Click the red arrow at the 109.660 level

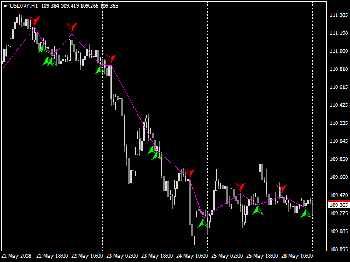[190, 173]
